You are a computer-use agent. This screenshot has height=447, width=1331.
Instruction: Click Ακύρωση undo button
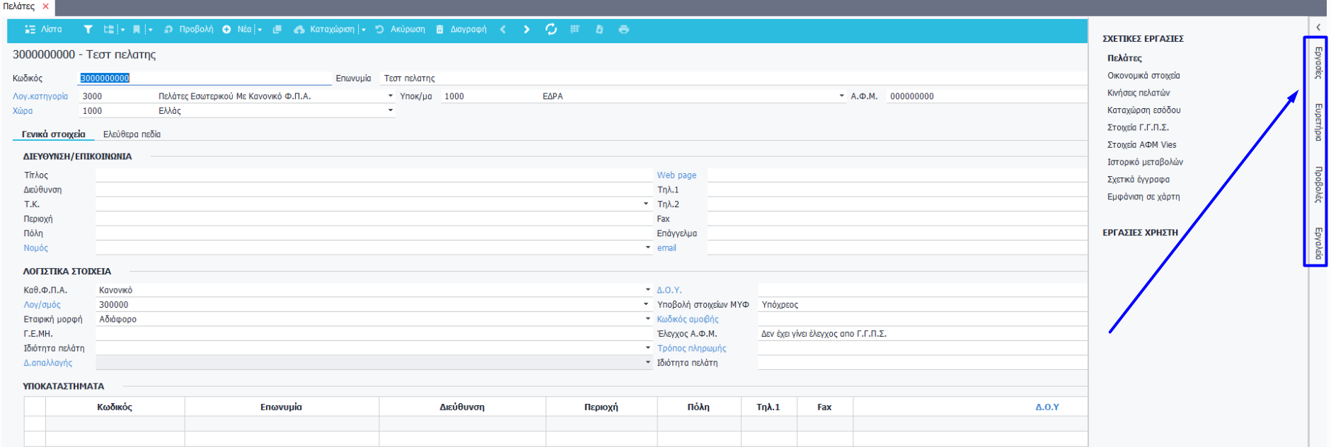tap(401, 30)
